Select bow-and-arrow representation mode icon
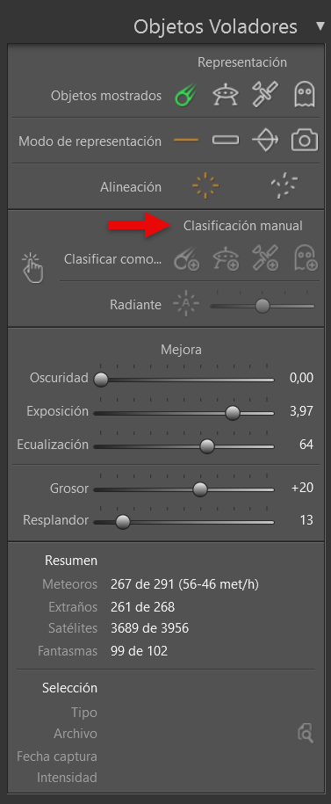The image size is (331, 804). coord(265,141)
